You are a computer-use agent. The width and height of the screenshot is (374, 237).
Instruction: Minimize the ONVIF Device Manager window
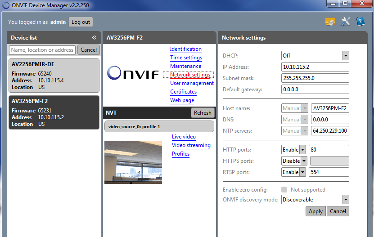coord(333,4)
